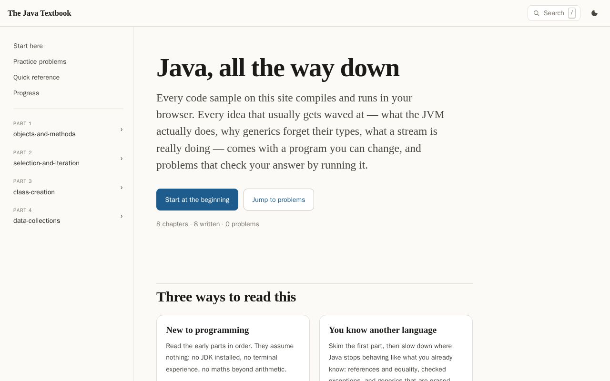Expand Part 1 objects-and-methods chevron
This screenshot has width=610, height=381.
(122, 130)
